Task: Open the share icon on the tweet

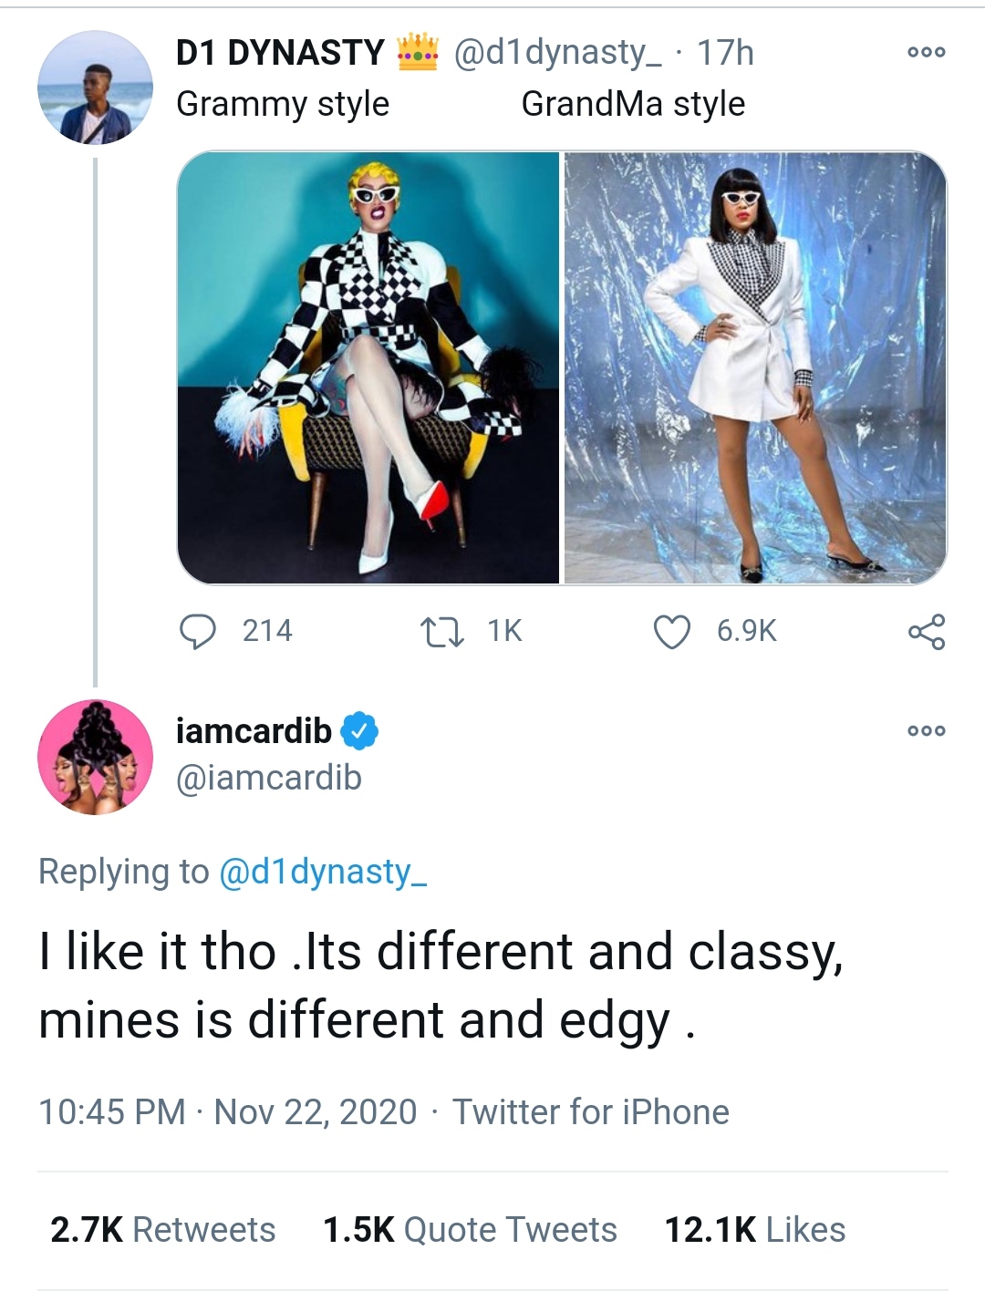Action: (932, 626)
